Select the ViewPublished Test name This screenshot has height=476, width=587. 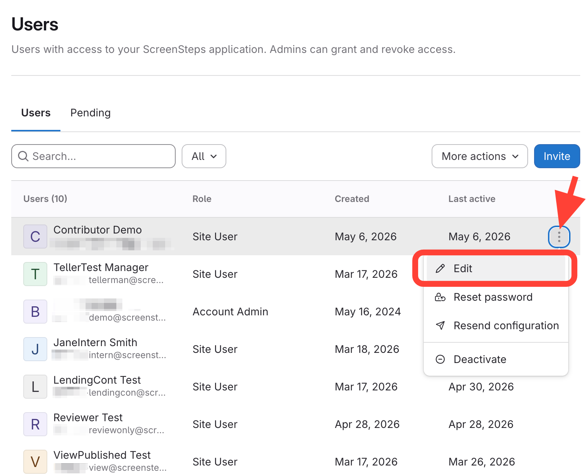pos(102,455)
